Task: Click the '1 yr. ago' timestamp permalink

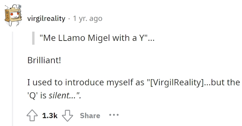Action: (88, 18)
